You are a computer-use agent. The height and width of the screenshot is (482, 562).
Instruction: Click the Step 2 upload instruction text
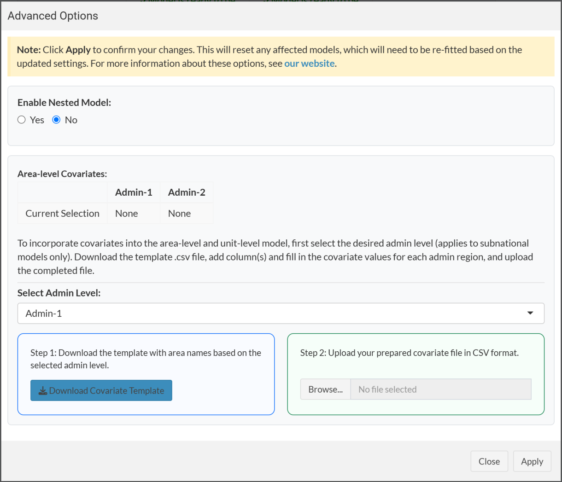pos(409,353)
